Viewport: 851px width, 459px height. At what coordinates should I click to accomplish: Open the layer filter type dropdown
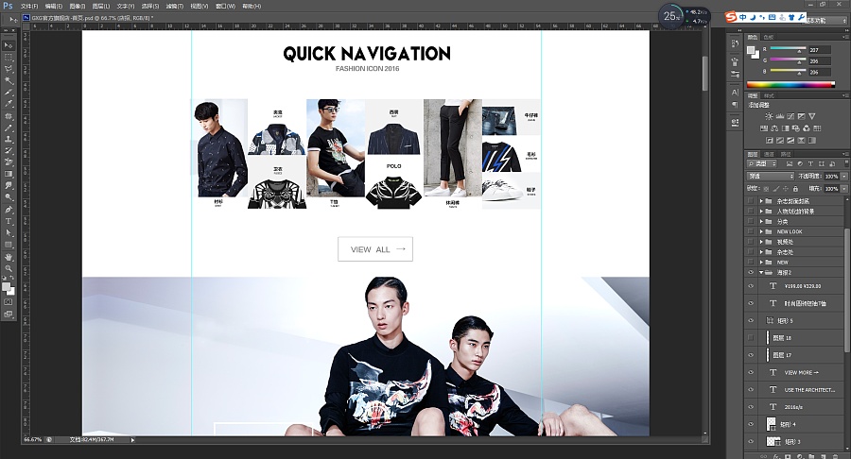pos(762,163)
